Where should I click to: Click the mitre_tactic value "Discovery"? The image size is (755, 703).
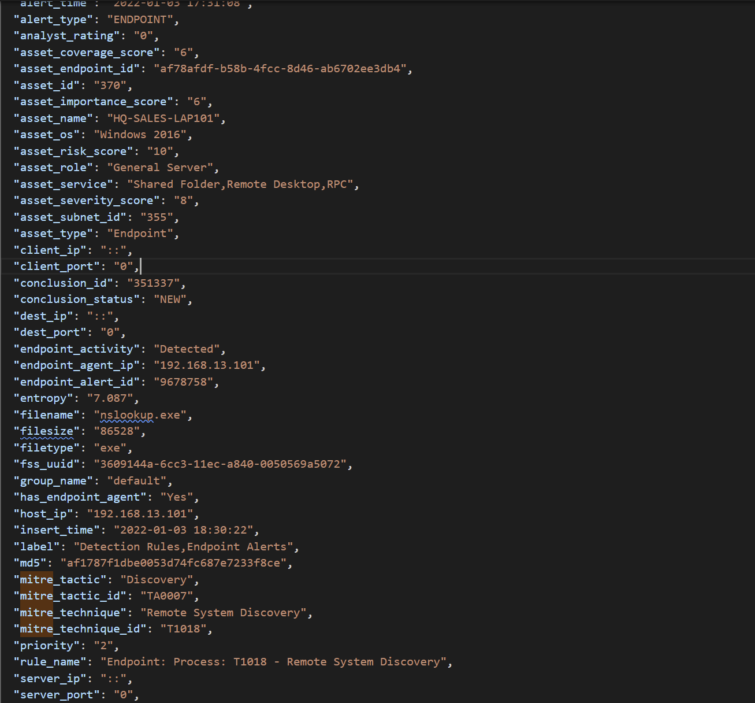[157, 580]
